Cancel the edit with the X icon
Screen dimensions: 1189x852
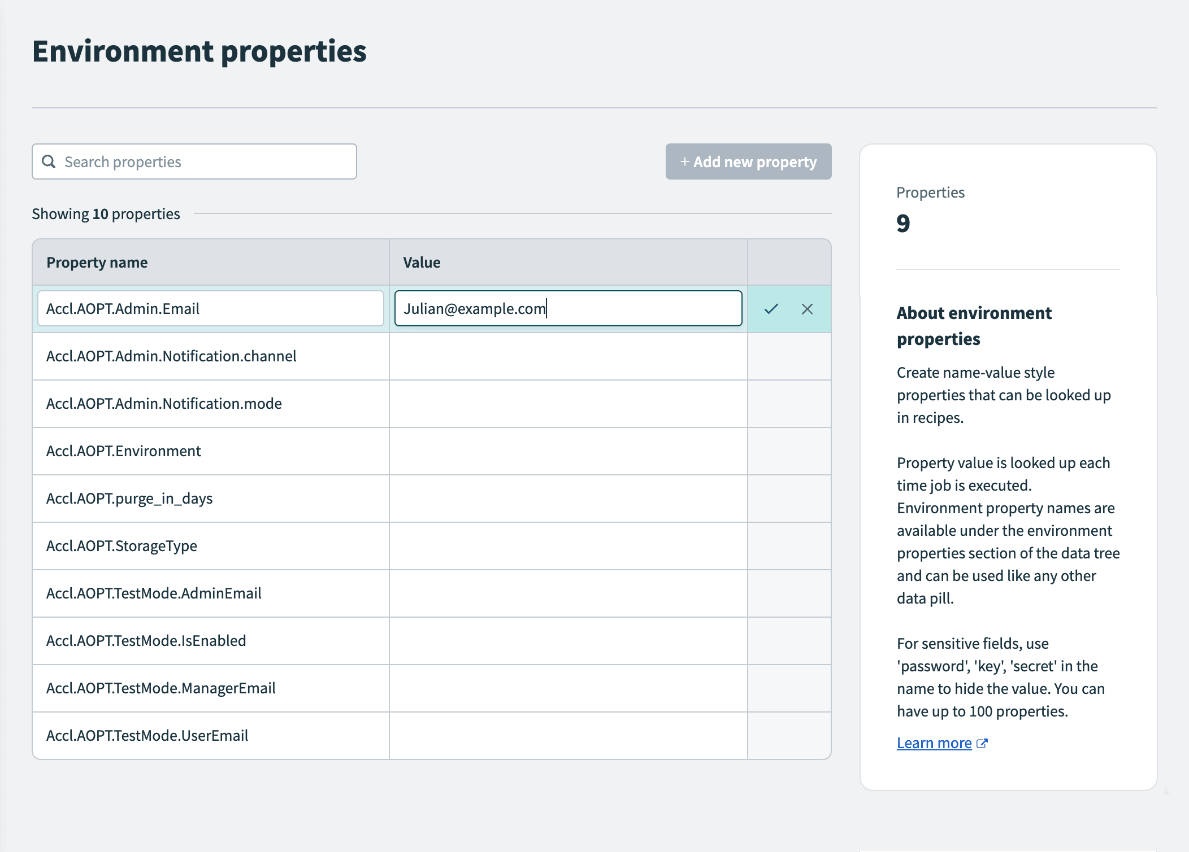point(807,309)
